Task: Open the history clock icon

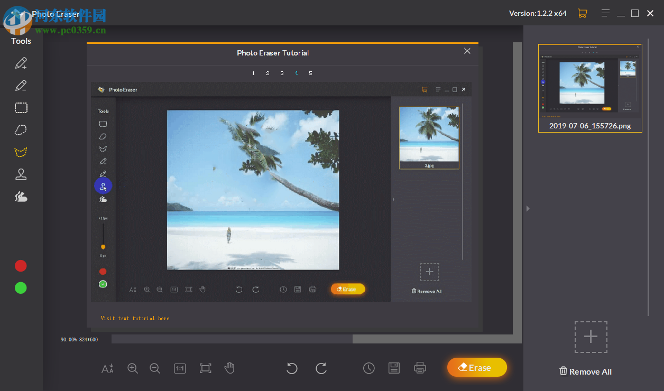Action: 369,368
